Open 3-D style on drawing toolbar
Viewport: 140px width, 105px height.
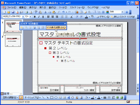pyautogui.click(x=122, y=97)
